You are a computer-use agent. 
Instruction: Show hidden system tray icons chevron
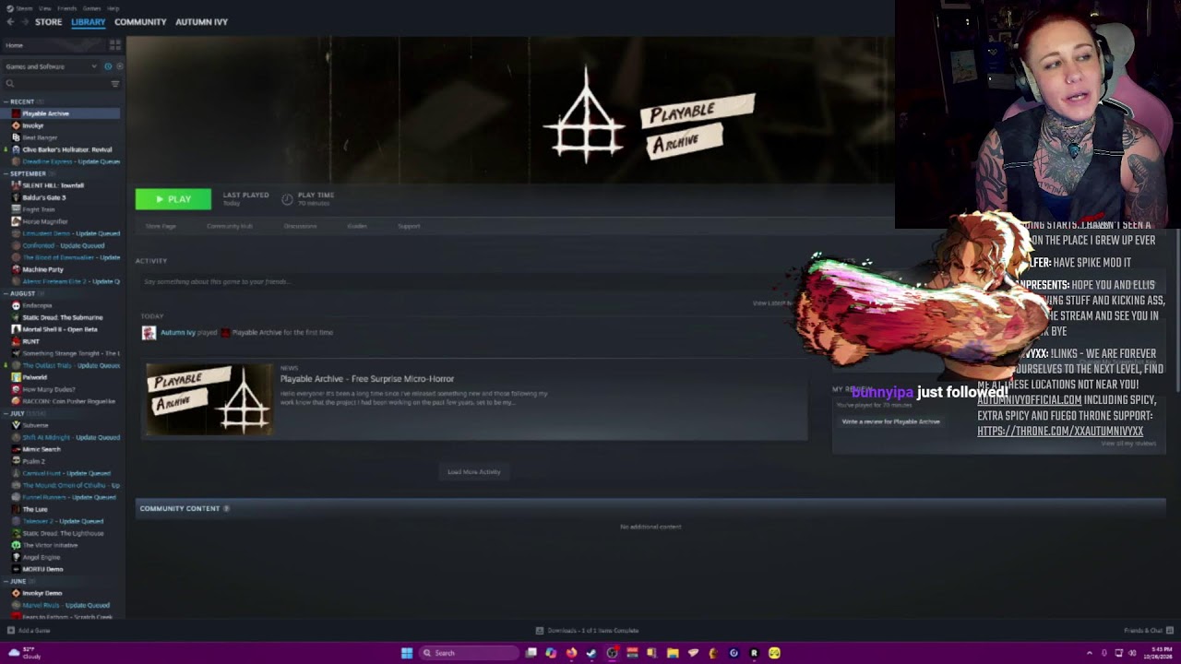tap(1089, 653)
